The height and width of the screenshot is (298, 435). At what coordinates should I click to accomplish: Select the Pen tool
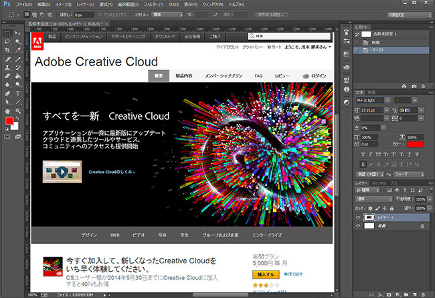pos(7,94)
